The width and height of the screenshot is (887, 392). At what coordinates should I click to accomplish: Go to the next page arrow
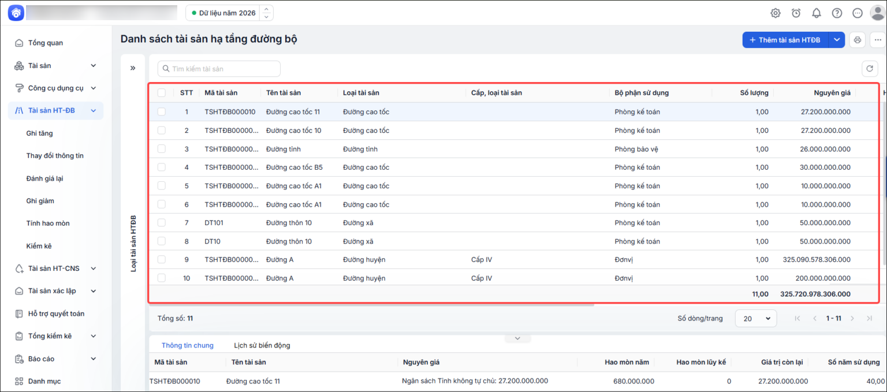852,318
